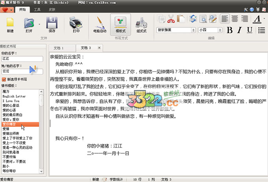
Task: Click the line 我心只有你~！
Action: click(x=70, y=138)
